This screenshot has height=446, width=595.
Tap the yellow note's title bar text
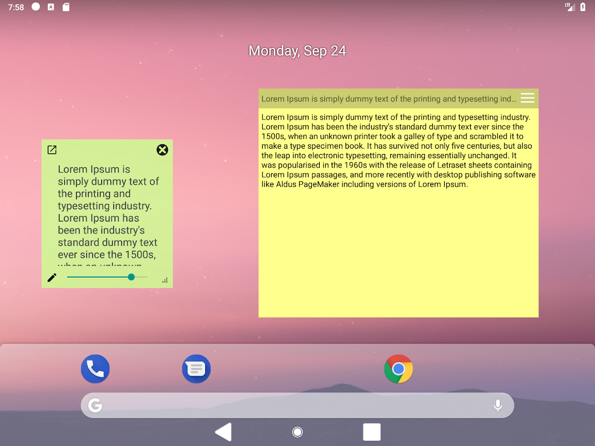tap(389, 99)
